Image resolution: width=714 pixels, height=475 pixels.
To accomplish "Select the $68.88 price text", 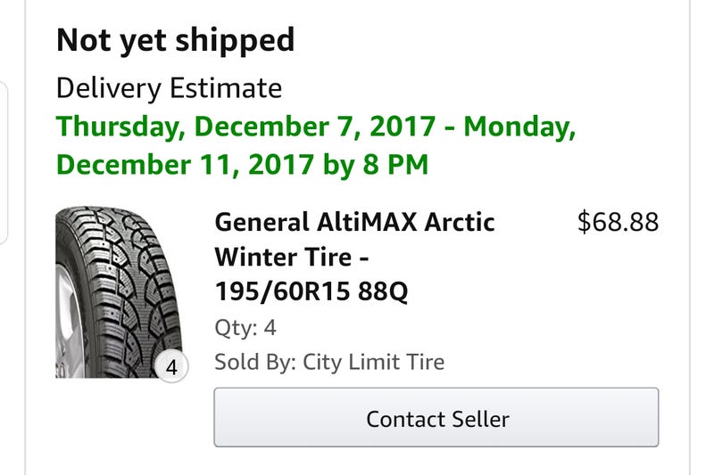I will (618, 222).
